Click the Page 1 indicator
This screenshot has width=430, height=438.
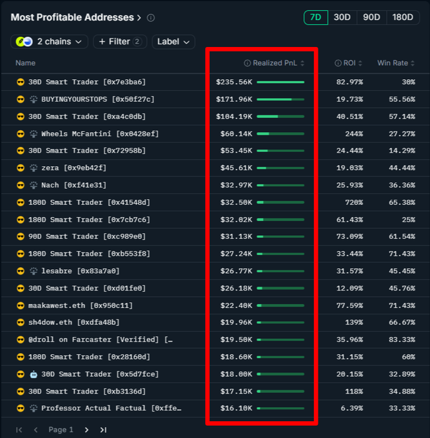61,430
